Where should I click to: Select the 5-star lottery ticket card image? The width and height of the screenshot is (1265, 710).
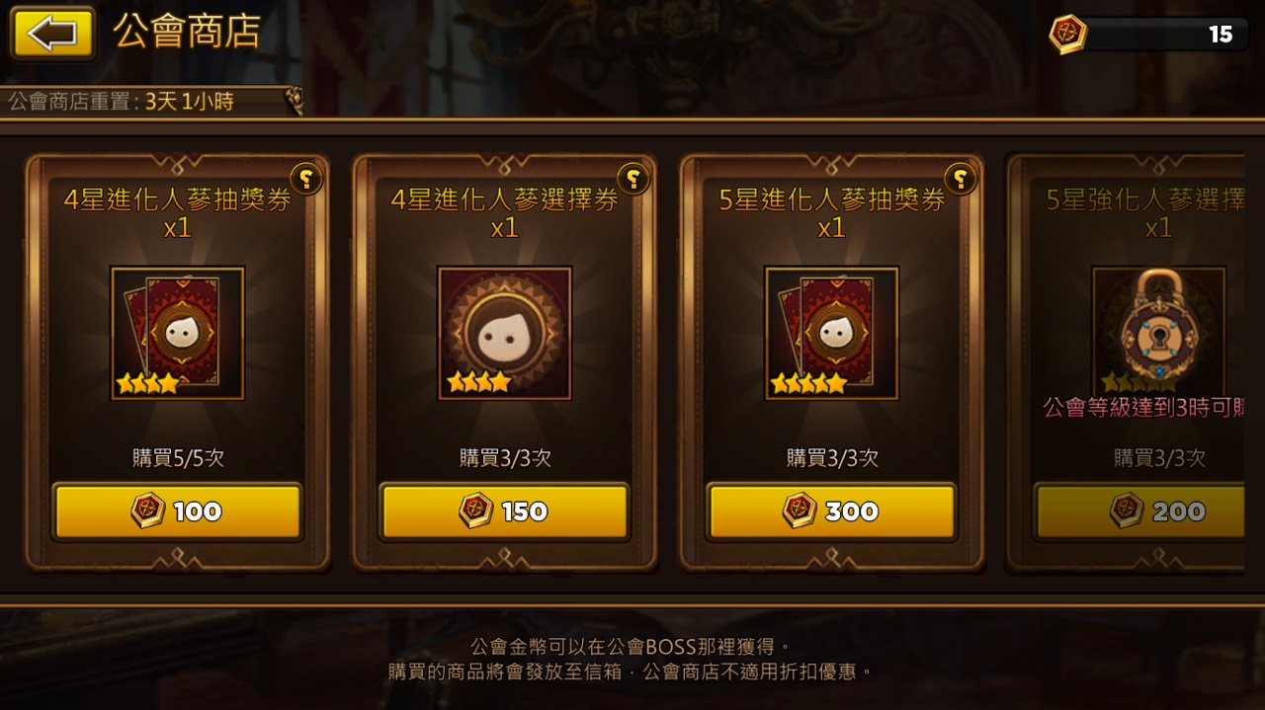[831, 333]
